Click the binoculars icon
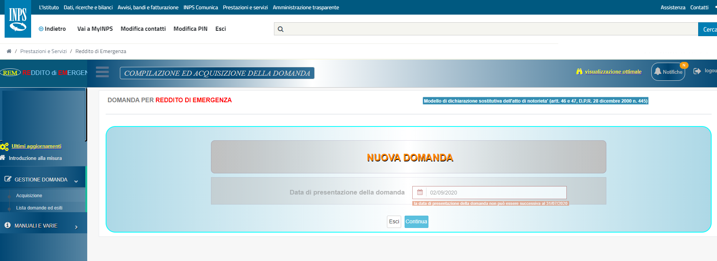This screenshot has width=717, height=261. 579,71
